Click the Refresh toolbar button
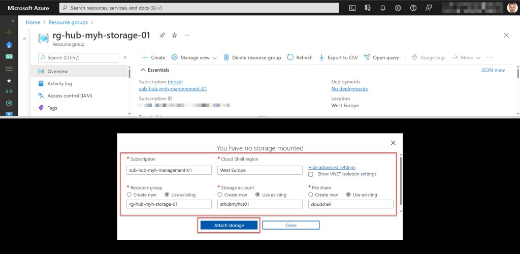Screen dimensions: 520x254 coord(300,57)
